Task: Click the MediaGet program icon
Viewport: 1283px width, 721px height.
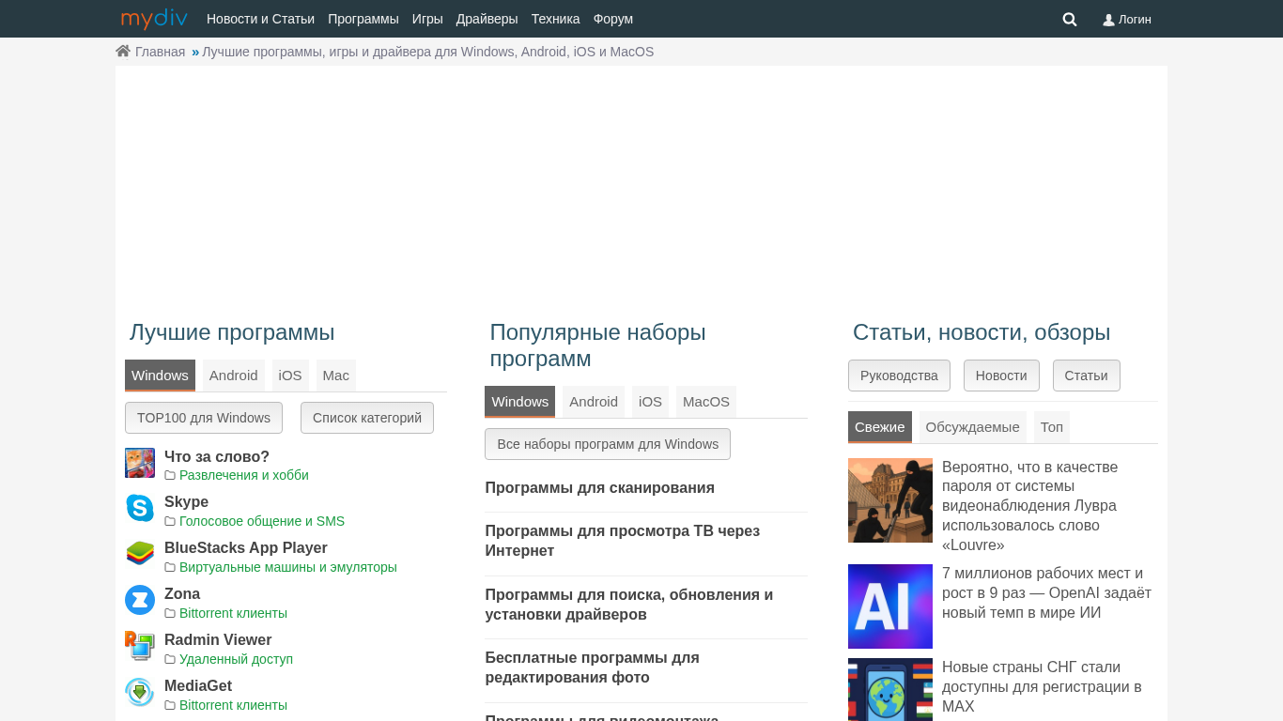Action: [140, 692]
